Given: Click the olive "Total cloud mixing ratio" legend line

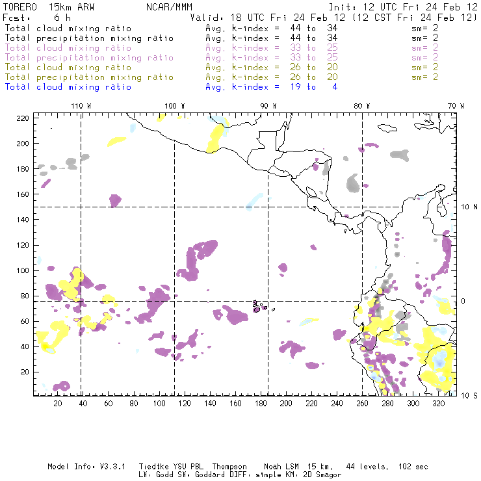Looking at the screenshot, I should pos(68,67).
